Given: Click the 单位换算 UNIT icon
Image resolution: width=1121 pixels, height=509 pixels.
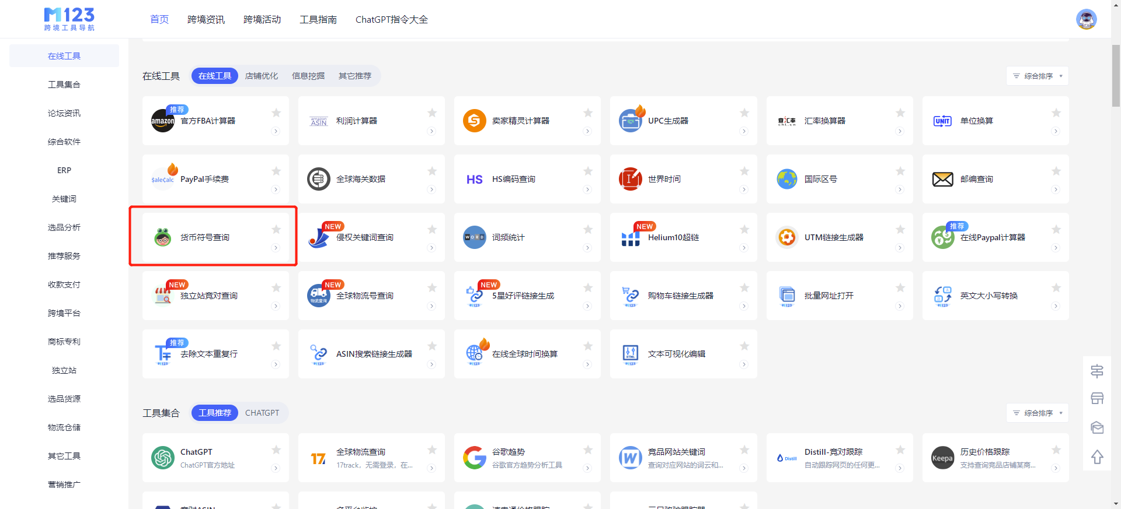Looking at the screenshot, I should (942, 121).
